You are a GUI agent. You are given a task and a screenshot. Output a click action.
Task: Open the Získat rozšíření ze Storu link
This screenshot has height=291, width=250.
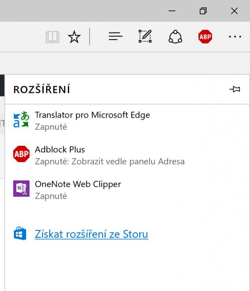[91, 234]
